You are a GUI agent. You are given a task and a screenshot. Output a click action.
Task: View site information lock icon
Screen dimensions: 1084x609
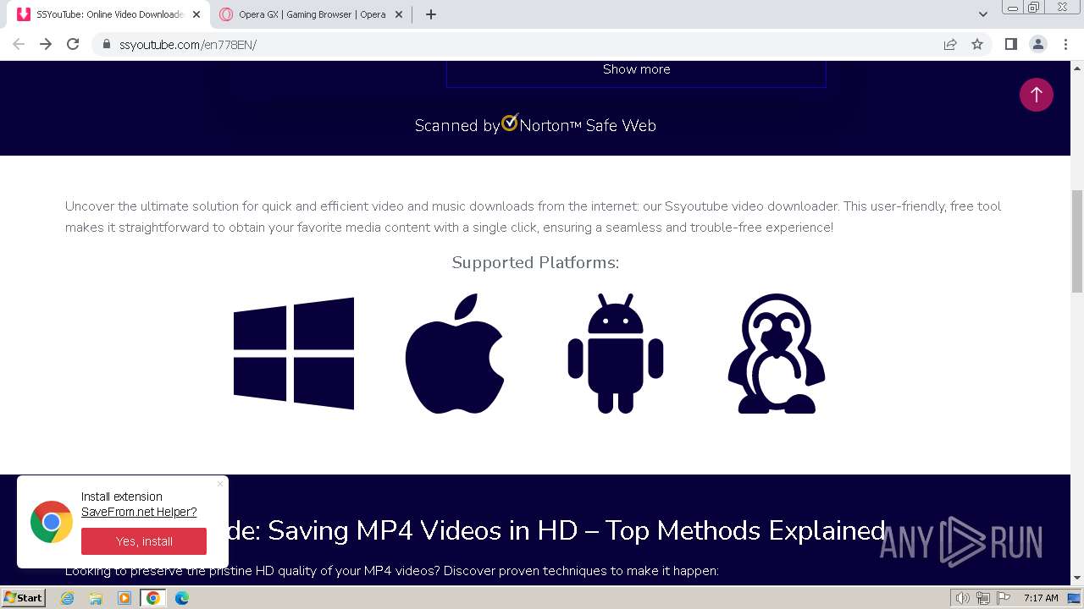pos(106,44)
